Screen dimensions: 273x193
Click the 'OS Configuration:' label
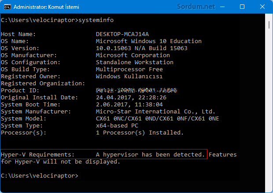pyautogui.click(x=31, y=62)
